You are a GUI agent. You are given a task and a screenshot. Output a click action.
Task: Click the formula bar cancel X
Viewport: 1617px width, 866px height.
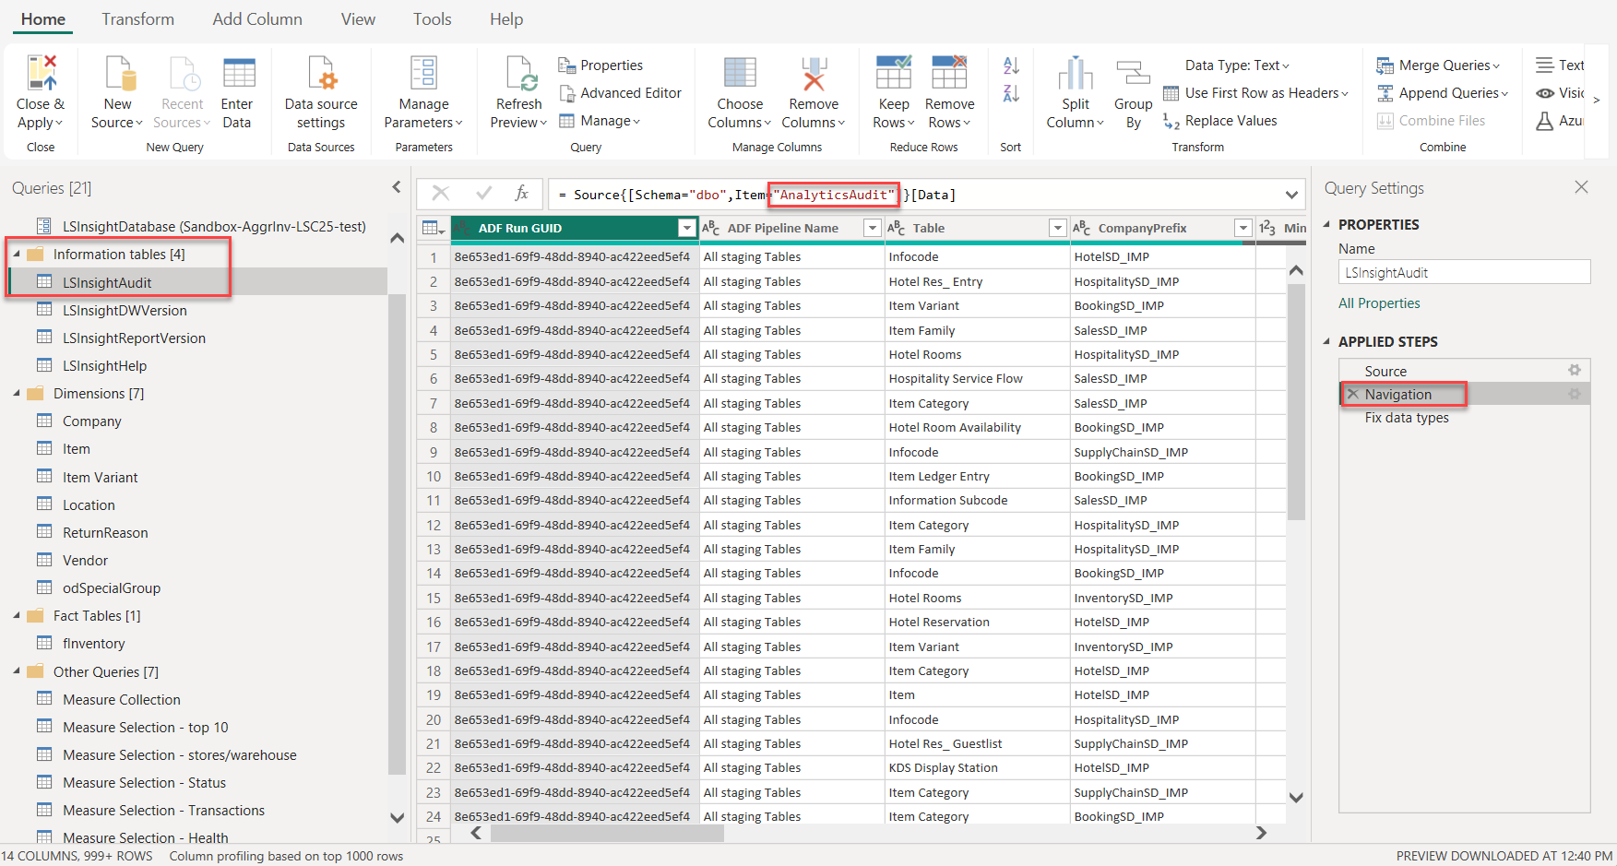tap(441, 194)
